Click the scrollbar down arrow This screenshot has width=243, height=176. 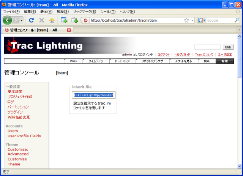239,166
